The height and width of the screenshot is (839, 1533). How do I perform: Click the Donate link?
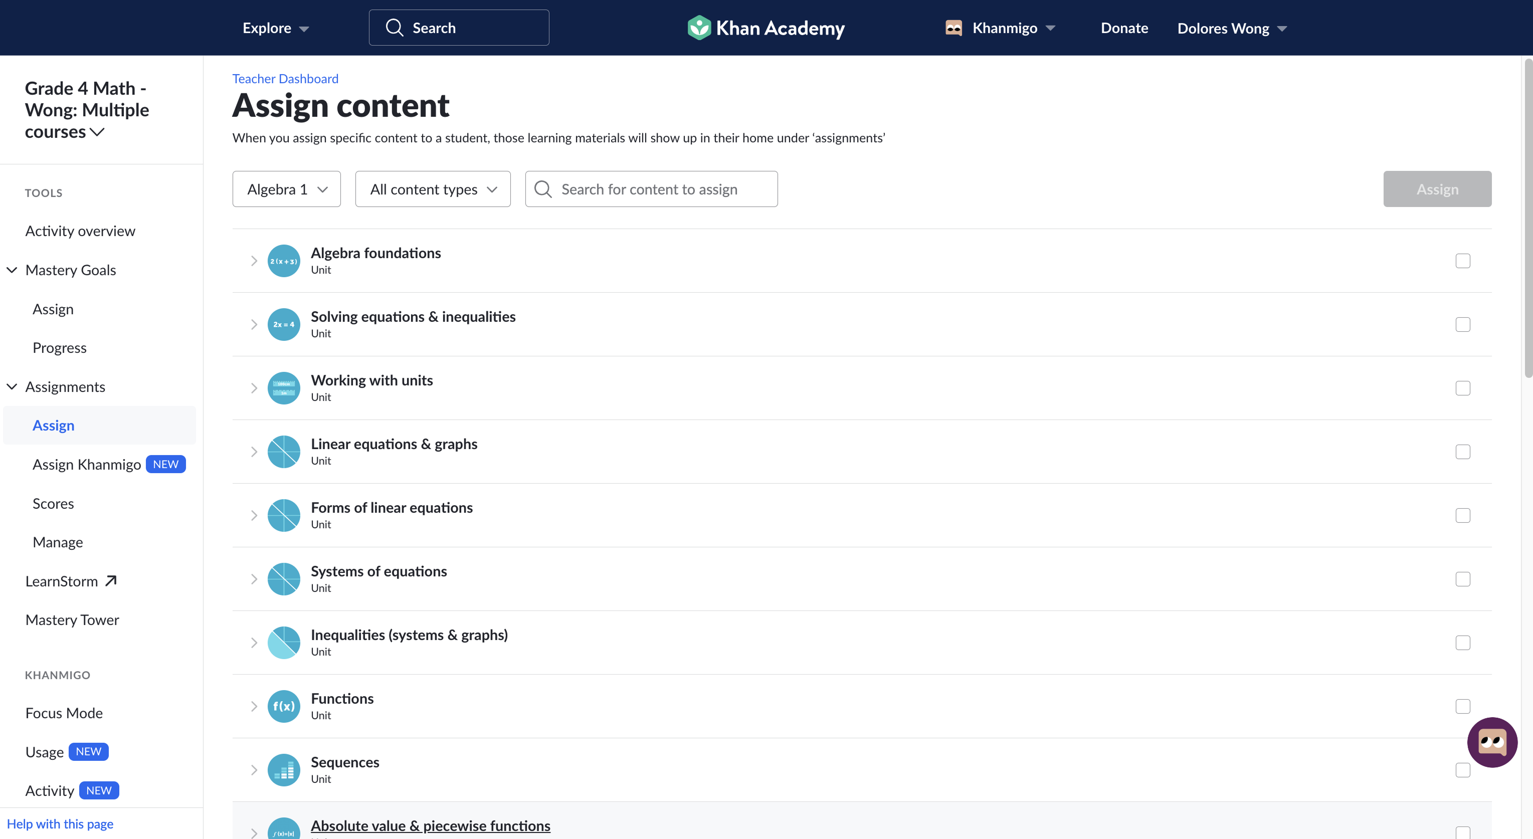click(1124, 28)
